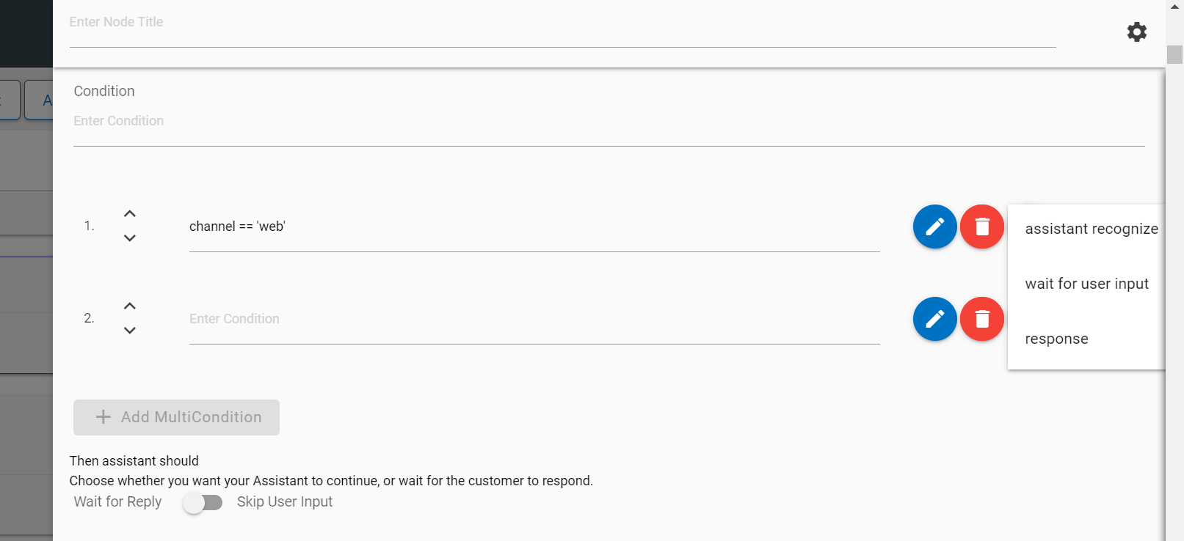
Task: Choose "response" from the popup menu
Action: coord(1056,339)
